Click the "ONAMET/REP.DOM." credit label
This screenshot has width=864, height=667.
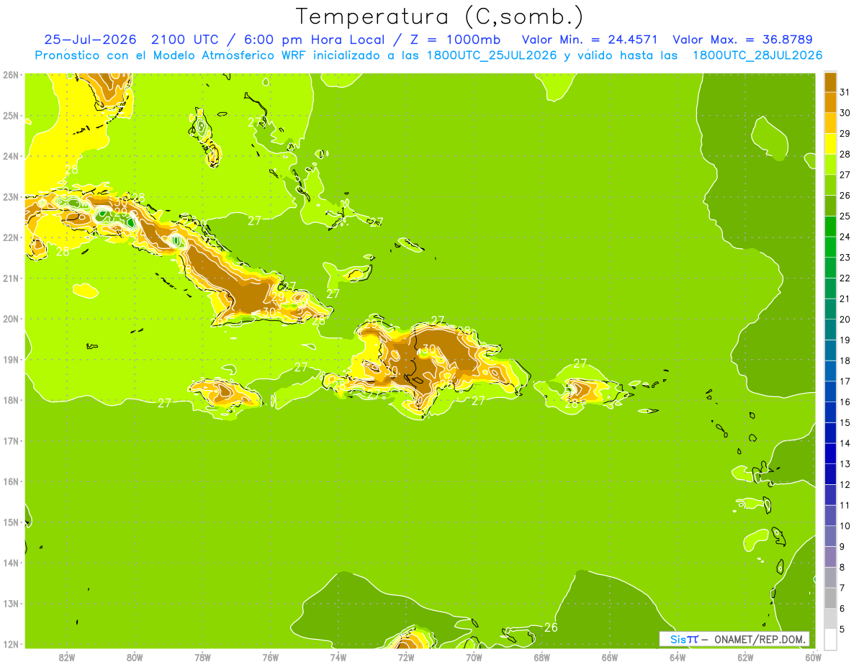pyautogui.click(x=759, y=639)
